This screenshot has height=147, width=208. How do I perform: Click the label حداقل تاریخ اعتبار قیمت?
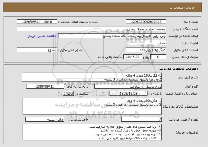181,94
